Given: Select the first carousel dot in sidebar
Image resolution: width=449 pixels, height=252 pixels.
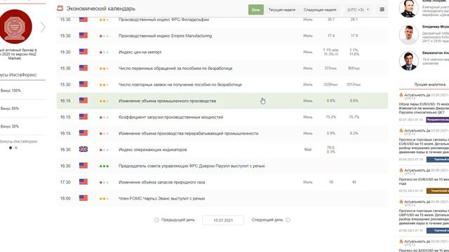Looking at the screenshot, I should pos(11,148).
